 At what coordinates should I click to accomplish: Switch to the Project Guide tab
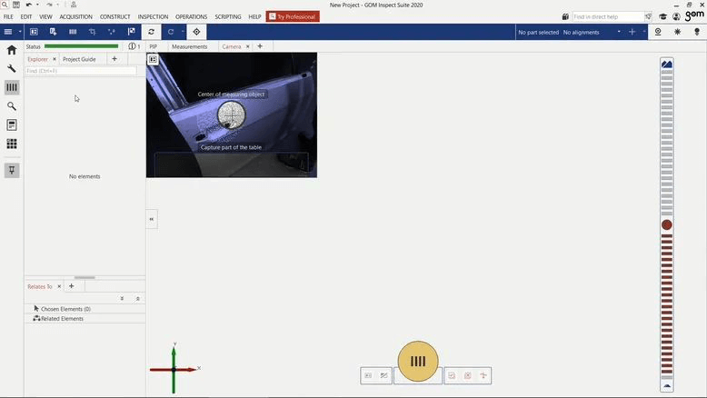point(79,59)
